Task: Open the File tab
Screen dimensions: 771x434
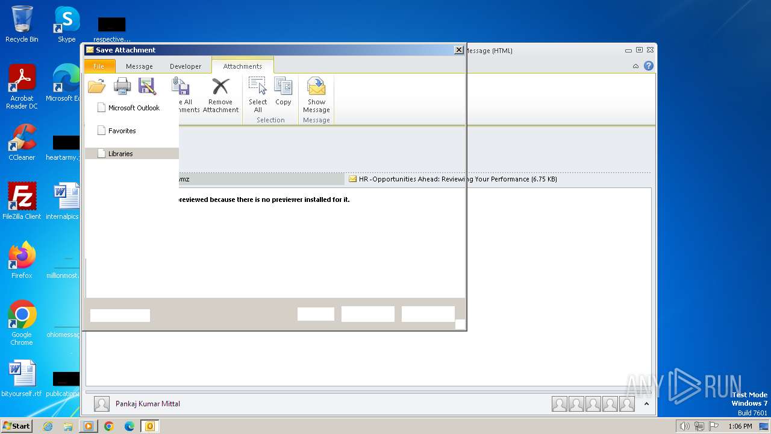Action: [x=99, y=66]
